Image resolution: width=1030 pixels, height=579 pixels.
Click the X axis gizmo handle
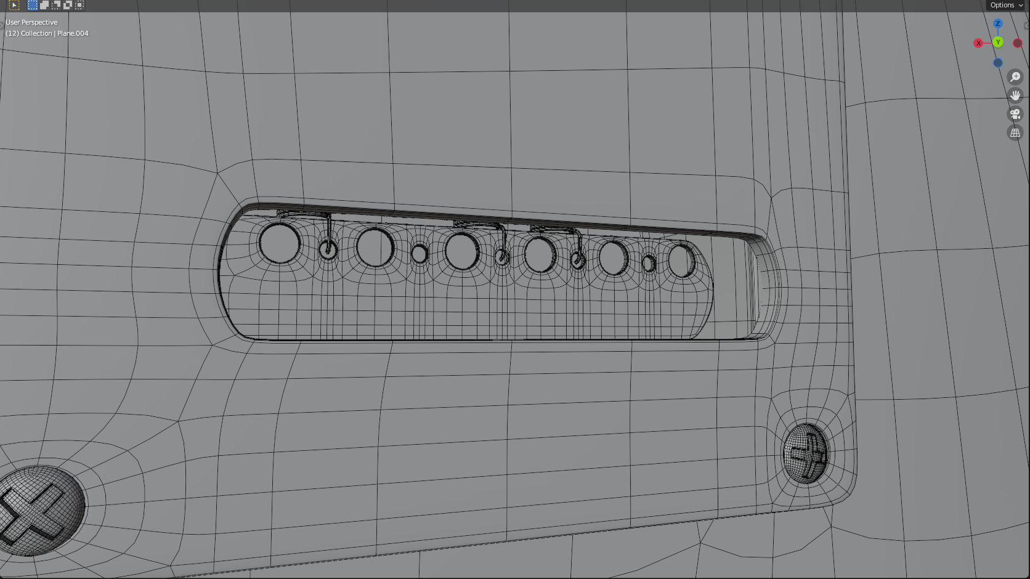click(978, 43)
